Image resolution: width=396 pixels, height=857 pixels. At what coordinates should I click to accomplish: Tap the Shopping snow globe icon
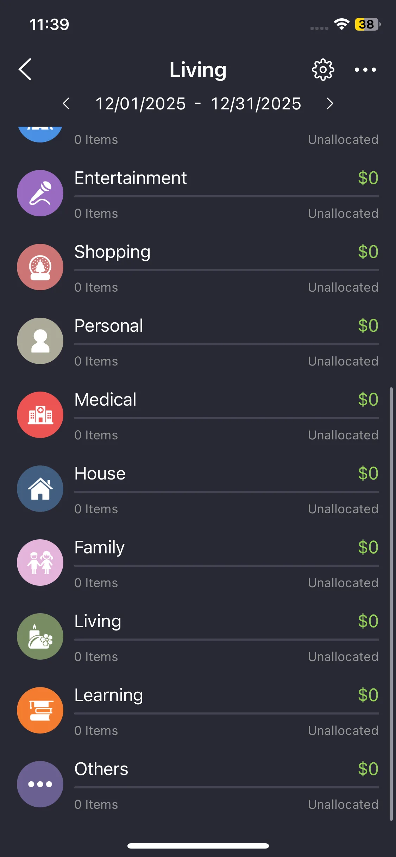40,267
